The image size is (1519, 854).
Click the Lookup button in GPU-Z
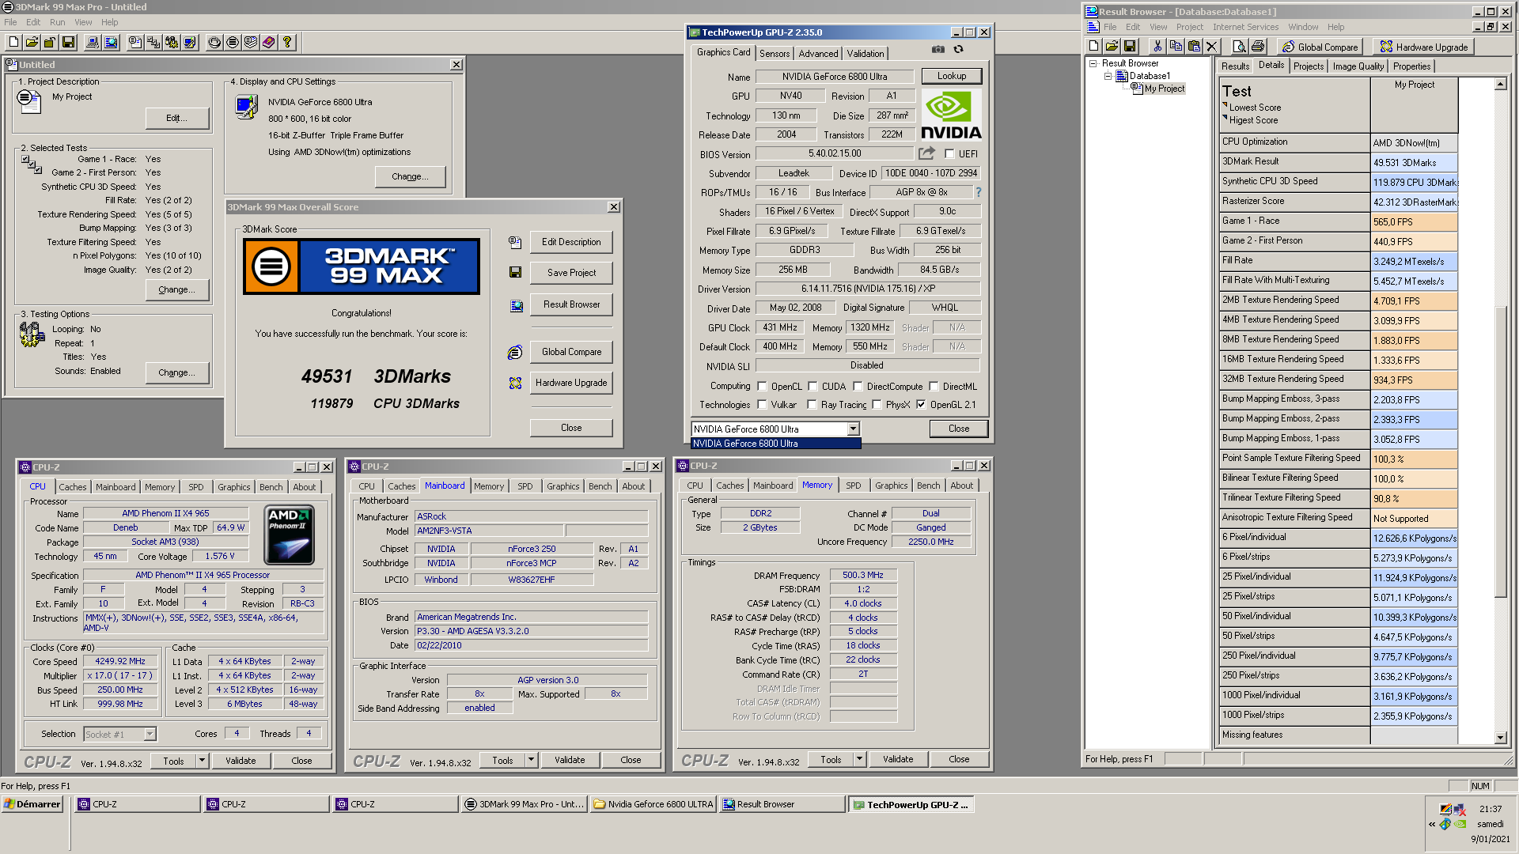[x=952, y=76]
